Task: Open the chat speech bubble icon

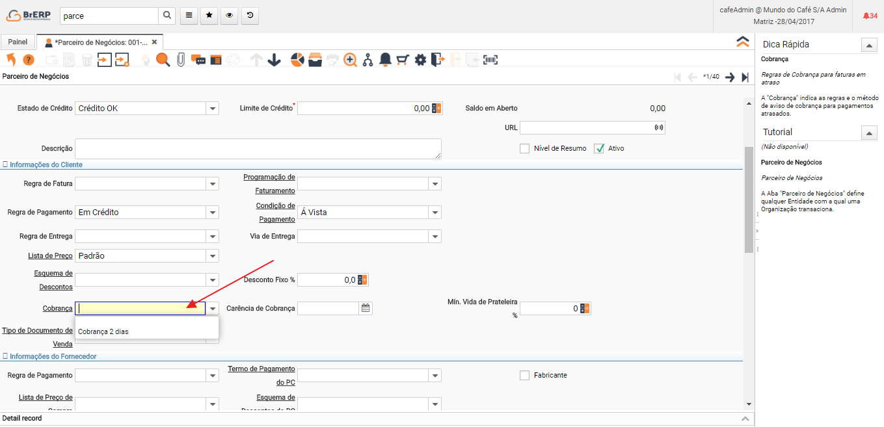Action: [198, 60]
